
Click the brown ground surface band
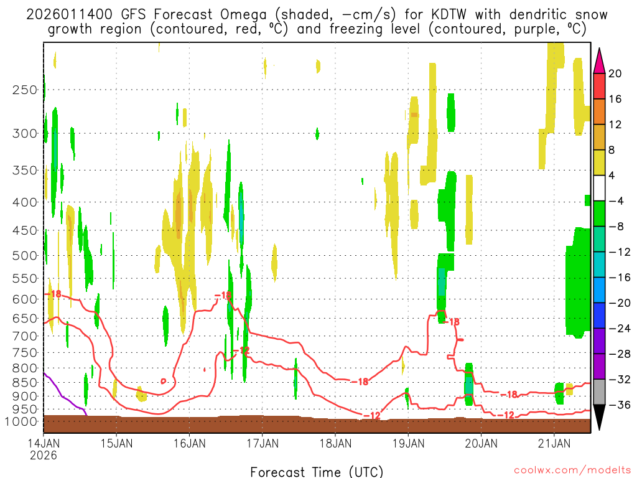pos(317,424)
